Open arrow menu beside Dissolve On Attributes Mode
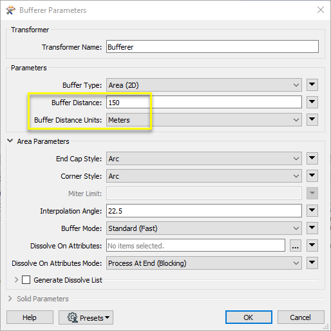331x331 pixels. 312,263
